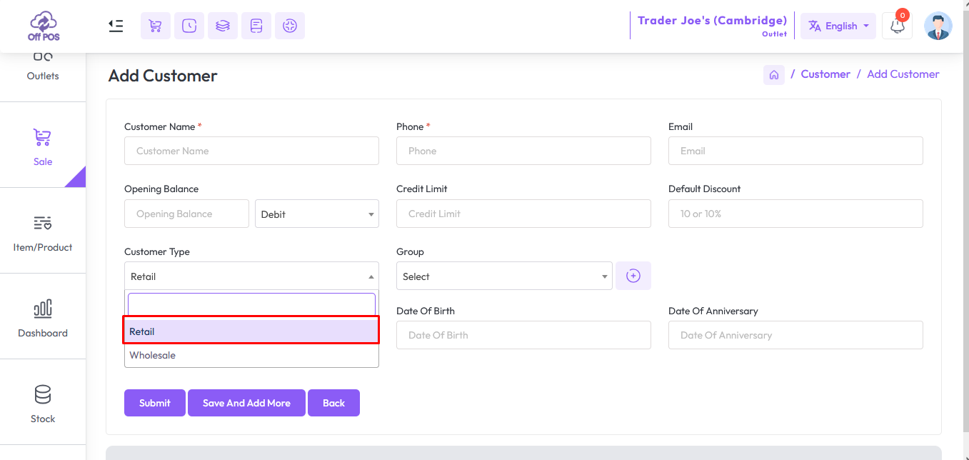
Task: Click the stacked layers icon in top toolbar
Action: click(223, 26)
